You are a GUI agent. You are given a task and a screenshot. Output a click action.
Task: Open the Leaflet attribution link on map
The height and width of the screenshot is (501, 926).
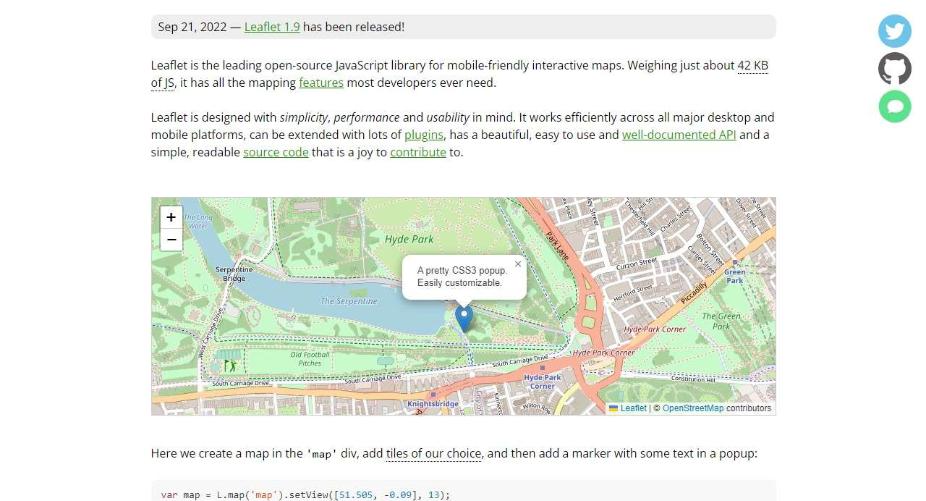[x=634, y=408]
